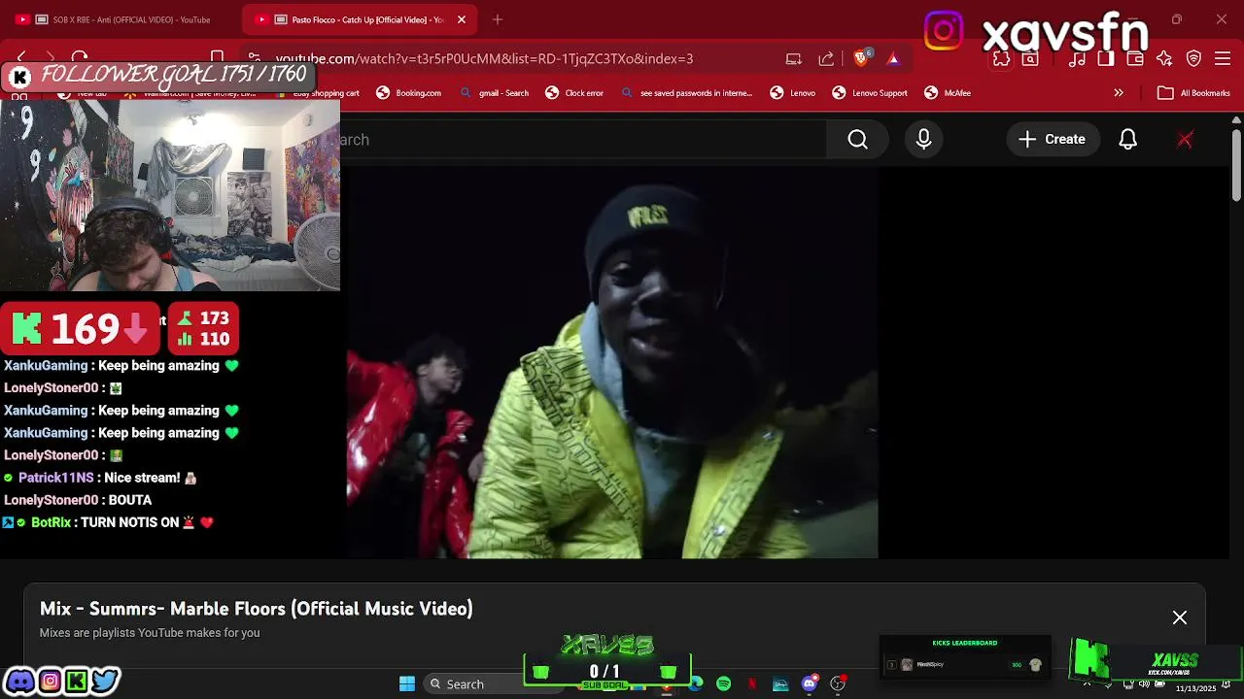This screenshot has height=699, width=1244.
Task: Click the YouTube search input field
Action: click(583, 140)
